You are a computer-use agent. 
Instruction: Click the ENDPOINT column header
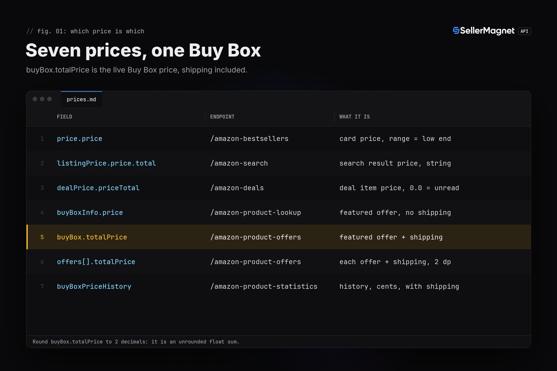222,117
